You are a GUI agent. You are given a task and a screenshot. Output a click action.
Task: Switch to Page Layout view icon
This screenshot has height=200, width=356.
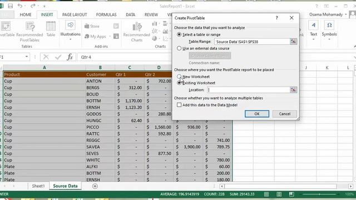[x=279, y=194]
